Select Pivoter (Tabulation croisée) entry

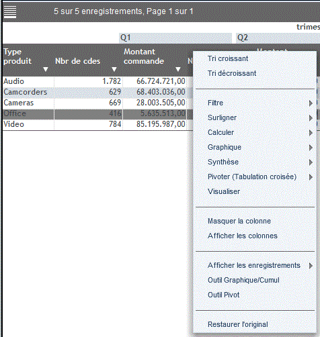tap(255, 177)
